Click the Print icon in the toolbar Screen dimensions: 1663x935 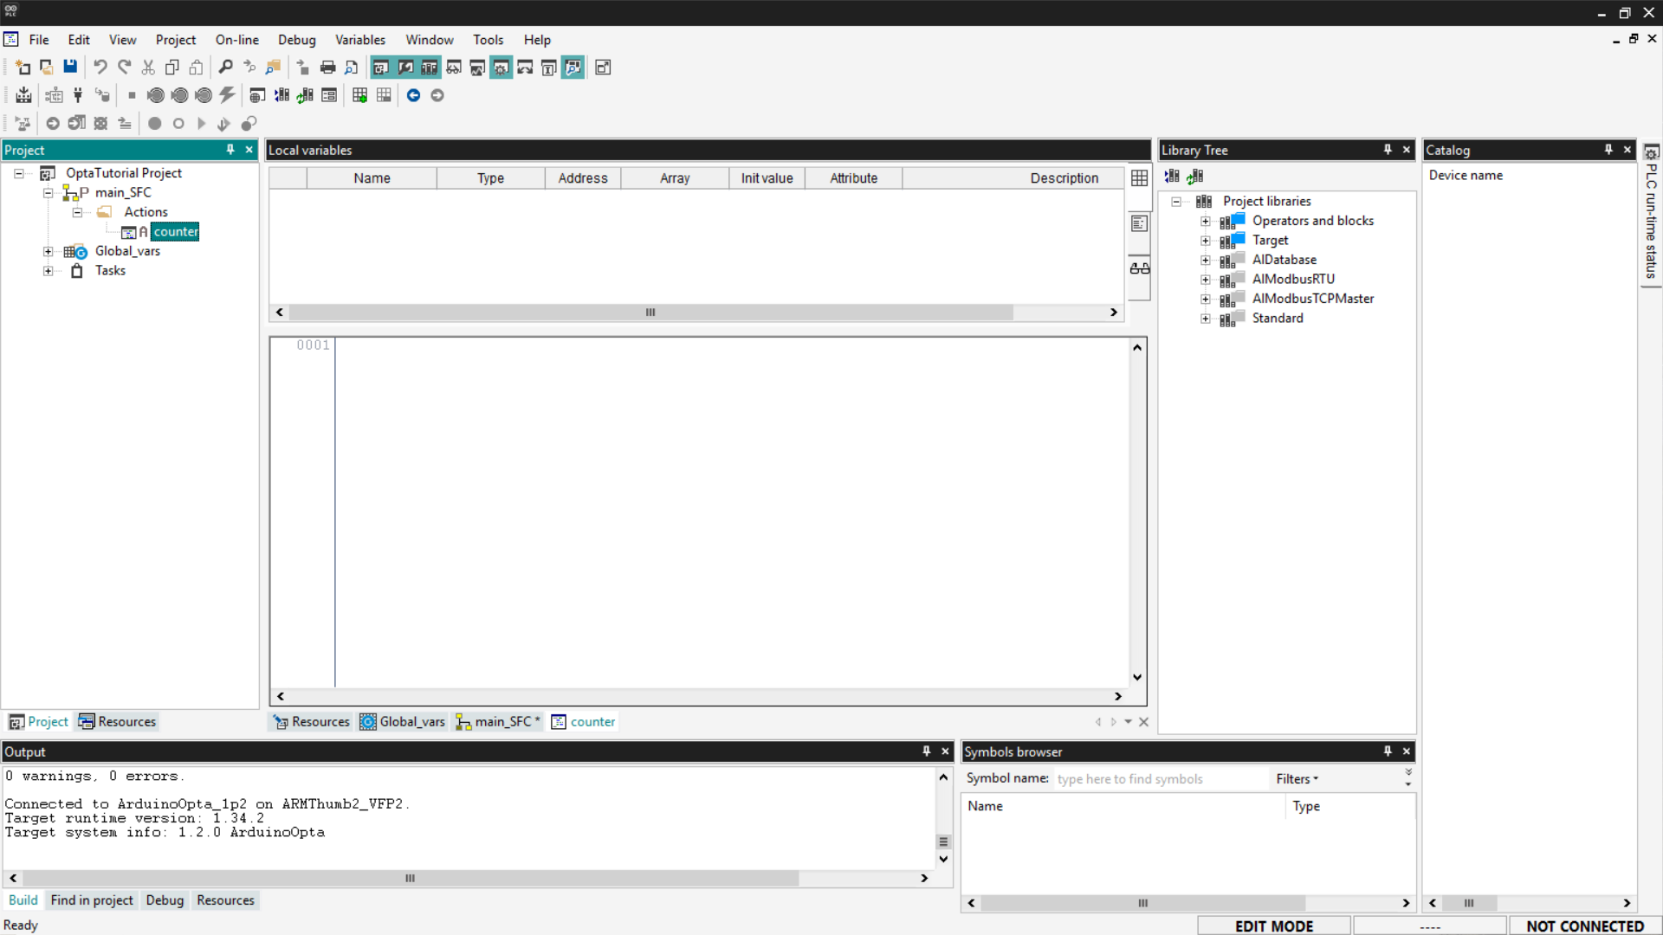point(327,67)
